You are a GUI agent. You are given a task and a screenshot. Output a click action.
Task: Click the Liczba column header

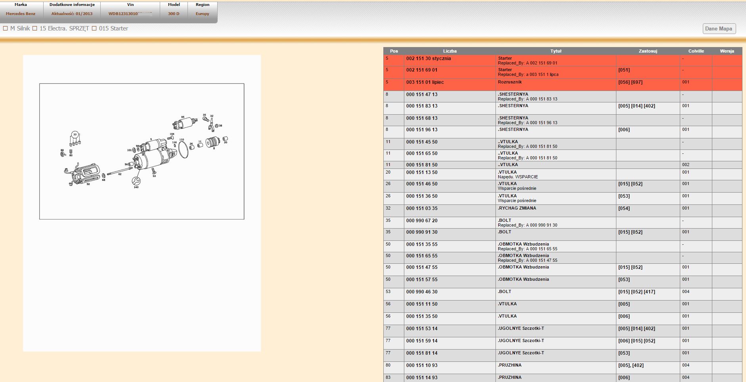450,51
